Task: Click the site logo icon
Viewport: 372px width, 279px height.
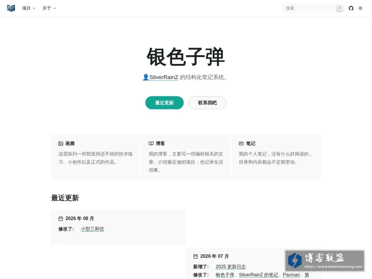Action: (11, 8)
